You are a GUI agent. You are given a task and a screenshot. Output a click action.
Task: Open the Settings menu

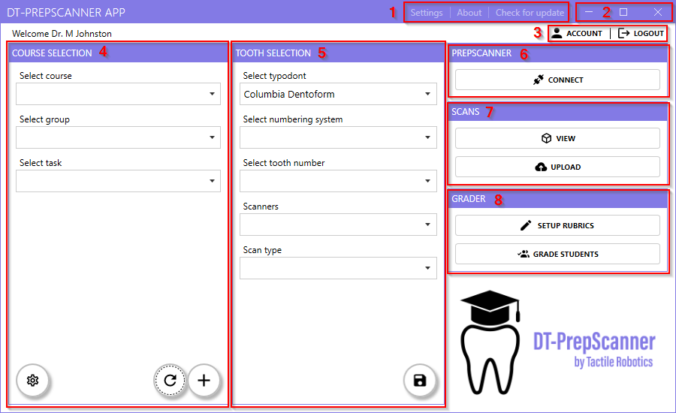tap(427, 13)
